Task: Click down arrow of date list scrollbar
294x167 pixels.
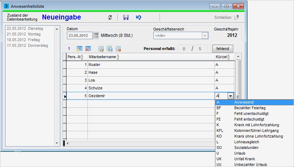Action: [57, 143]
